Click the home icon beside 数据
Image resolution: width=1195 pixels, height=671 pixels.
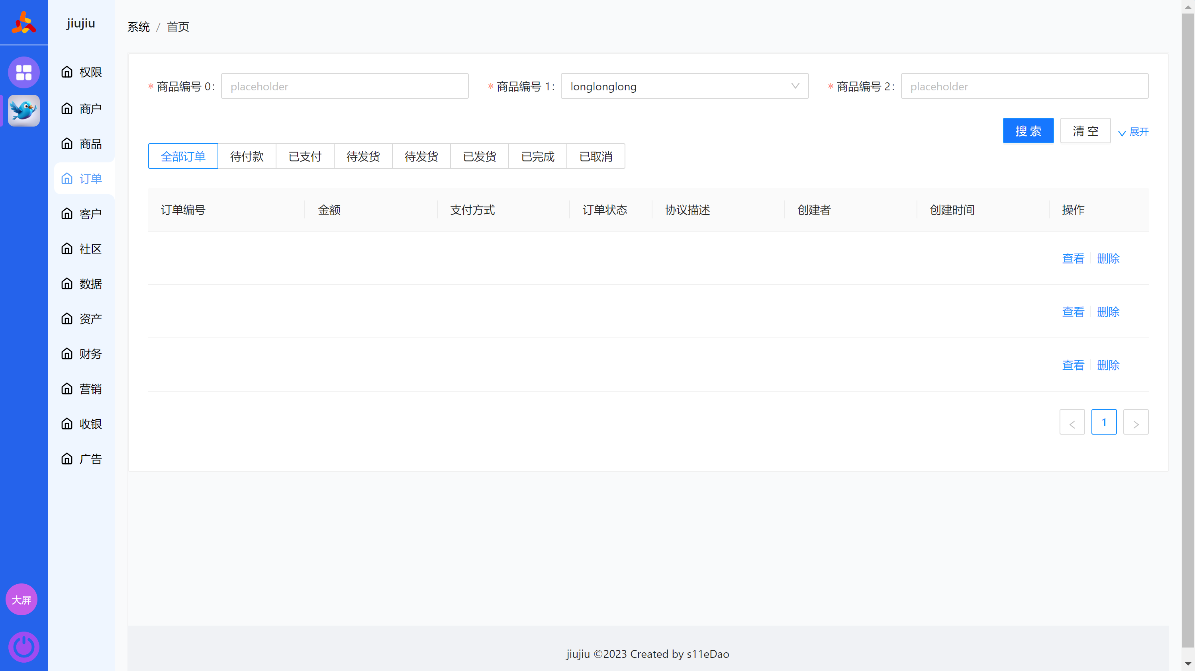point(67,284)
